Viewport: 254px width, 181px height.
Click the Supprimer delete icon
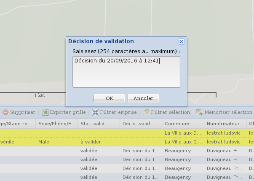(x=5, y=113)
